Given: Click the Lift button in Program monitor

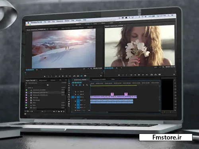Looking at the screenshot, I should (152, 75).
